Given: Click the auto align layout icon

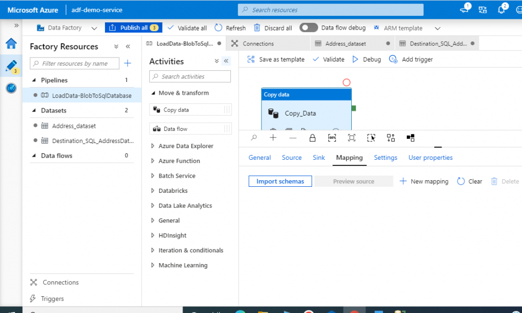Looking at the screenshot, I should point(391,138).
